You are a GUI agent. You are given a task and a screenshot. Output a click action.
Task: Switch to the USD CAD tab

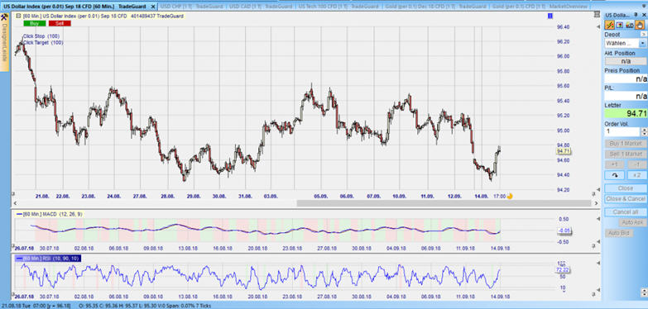coord(261,7)
